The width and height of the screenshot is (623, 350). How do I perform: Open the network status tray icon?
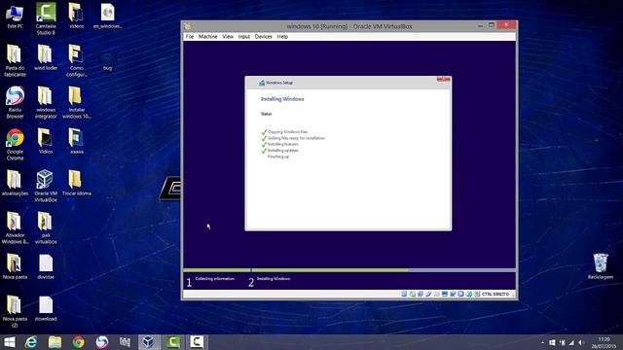pyautogui.click(x=571, y=342)
